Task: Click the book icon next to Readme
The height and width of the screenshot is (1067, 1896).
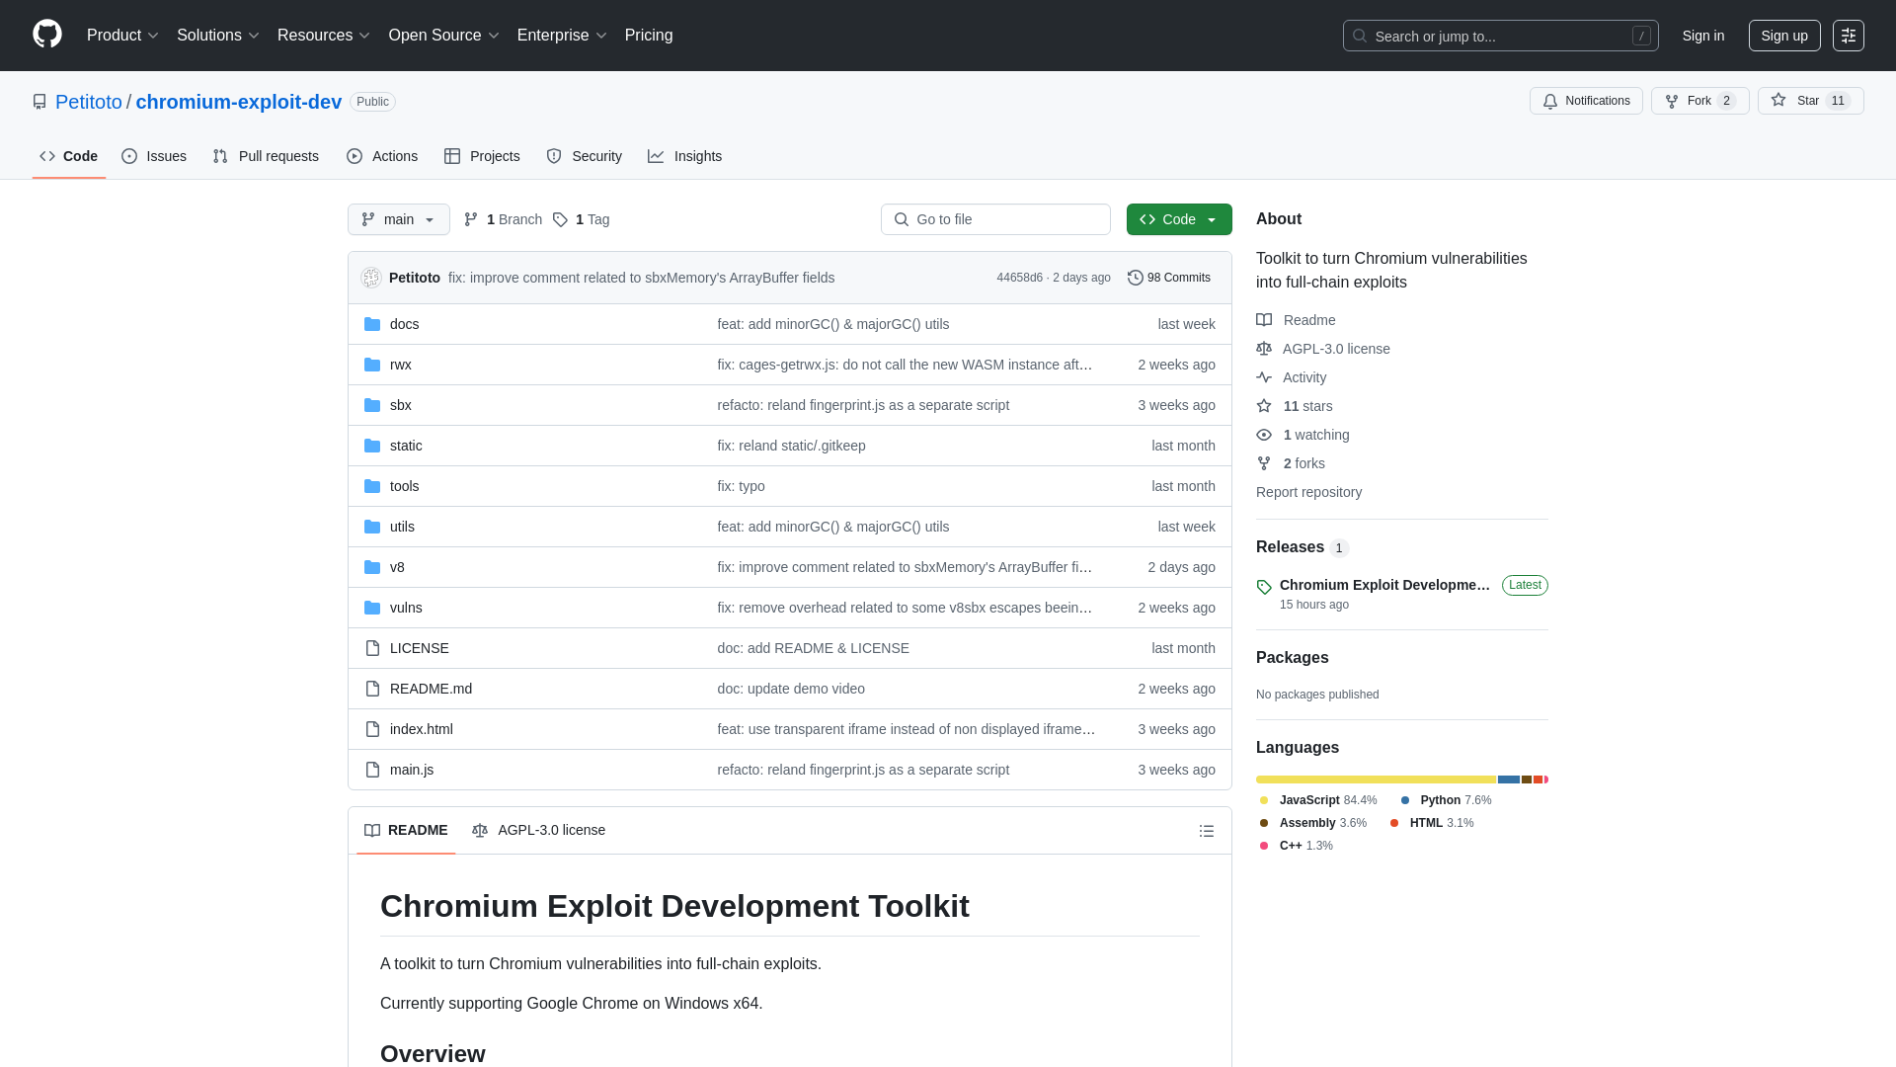Action: click(x=1264, y=320)
